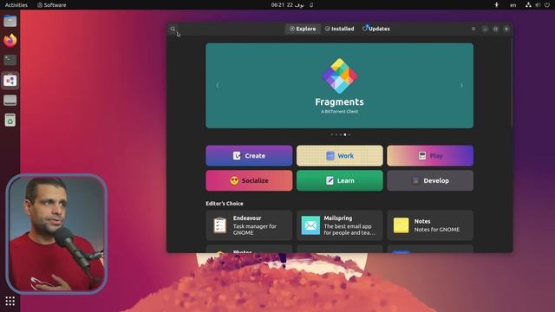Switch to the Installed tab
This screenshot has height=312, width=555.
(339, 29)
